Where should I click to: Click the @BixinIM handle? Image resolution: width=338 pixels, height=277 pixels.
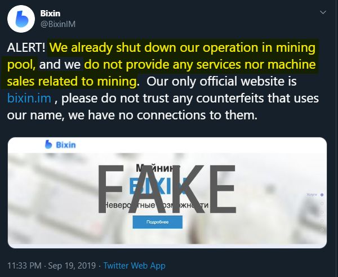[57, 24]
